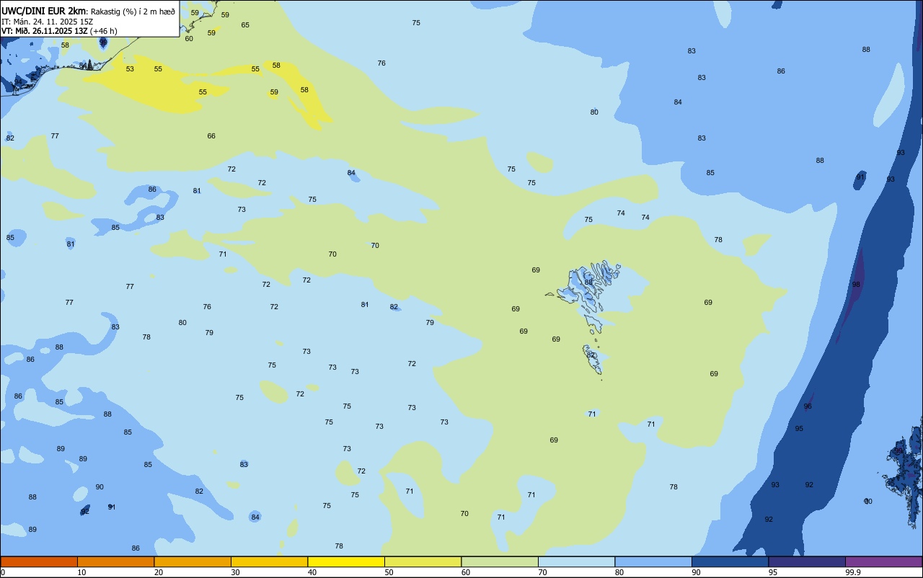Screen dimensions: 923x578
Task: Select the amber 20–30 legend segment
Action: 193,561
